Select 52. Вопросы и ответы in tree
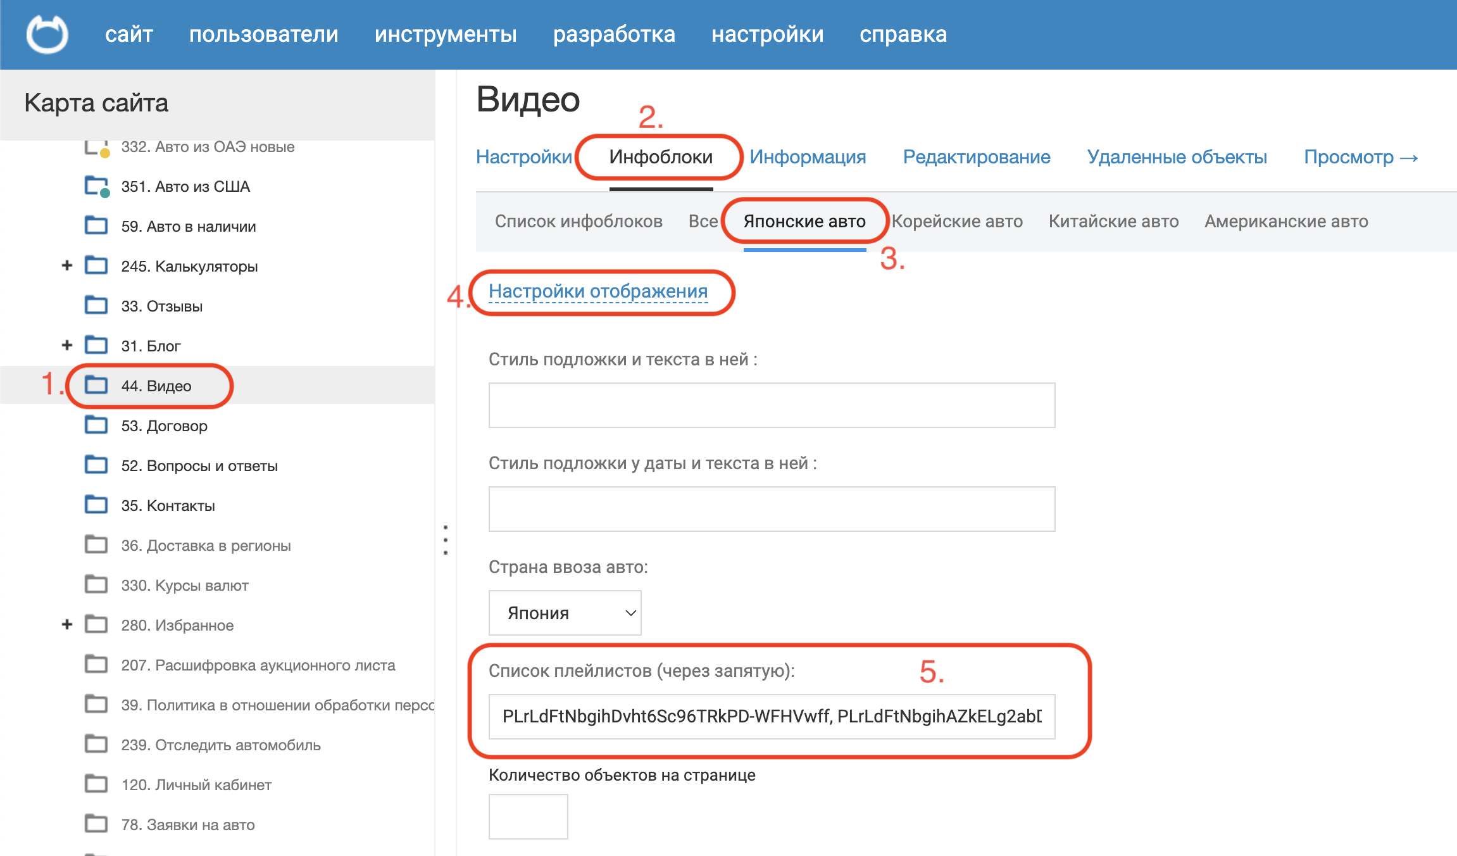Screen dimensions: 1457x856 point(199,466)
